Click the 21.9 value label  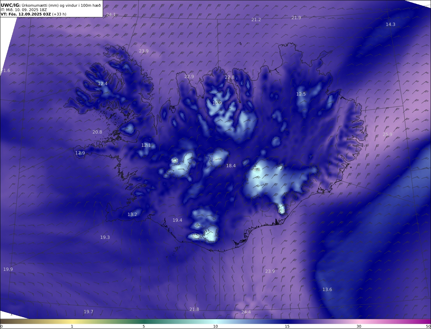coord(296,18)
